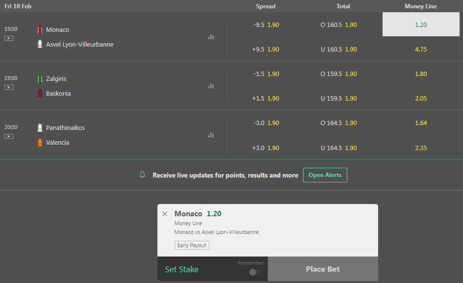Image resolution: width=463 pixels, height=283 pixels.
Task: Open Zalgiris team link
Action: coord(56,78)
